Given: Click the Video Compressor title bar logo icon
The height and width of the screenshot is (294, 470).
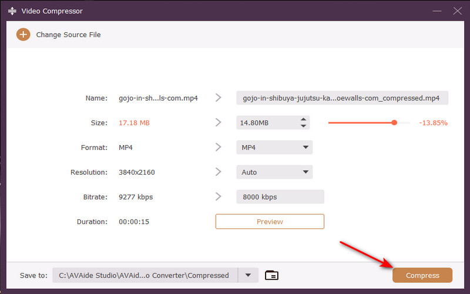Looking at the screenshot, I should [12, 11].
